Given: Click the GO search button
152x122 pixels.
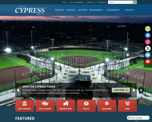Looking at the screenshot, I should tap(135, 2).
